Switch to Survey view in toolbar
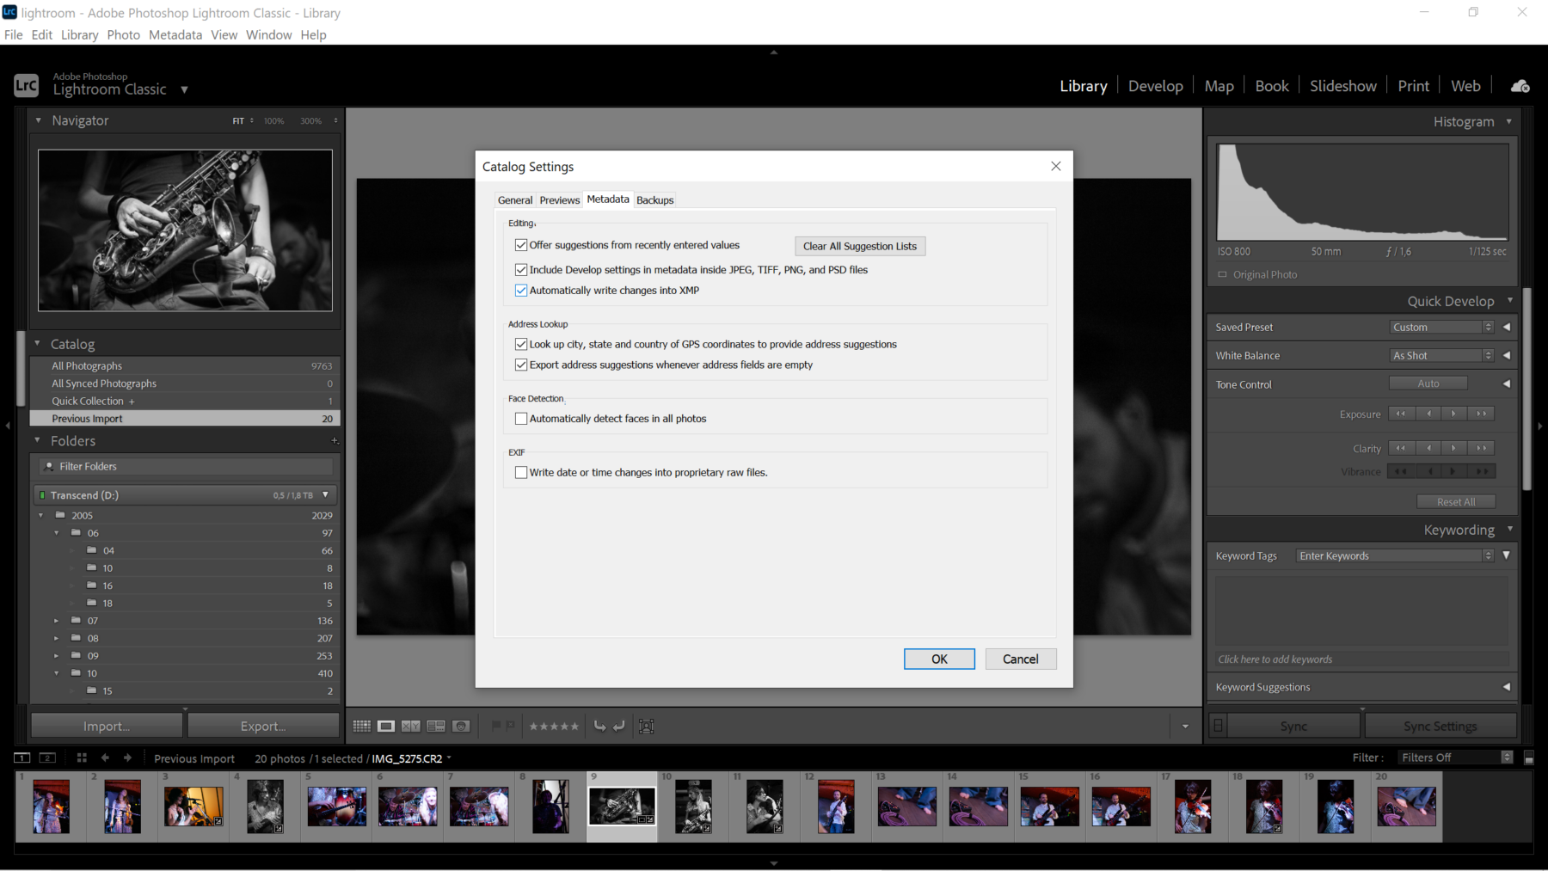 point(436,727)
